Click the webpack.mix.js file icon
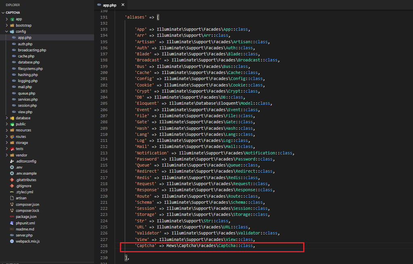Viewport: 413px width, 264px height. point(12,241)
